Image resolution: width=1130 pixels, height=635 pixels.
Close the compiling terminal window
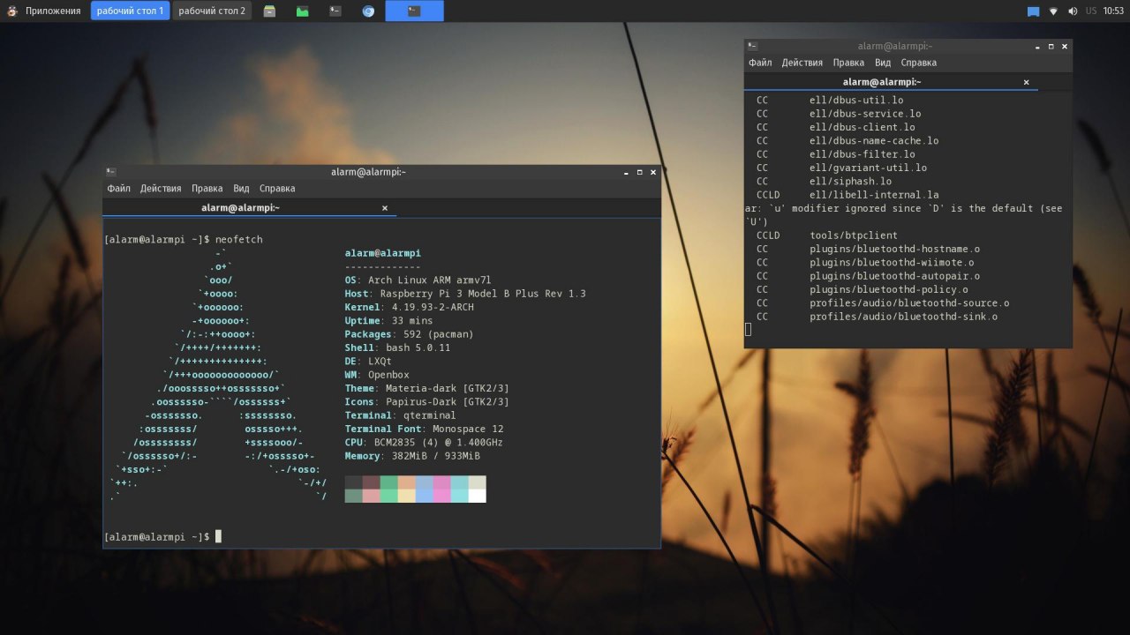point(1065,46)
